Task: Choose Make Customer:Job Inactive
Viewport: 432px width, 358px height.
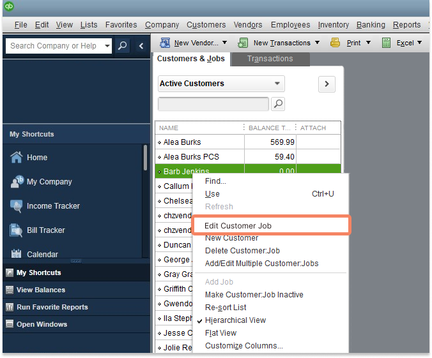Action: click(254, 295)
